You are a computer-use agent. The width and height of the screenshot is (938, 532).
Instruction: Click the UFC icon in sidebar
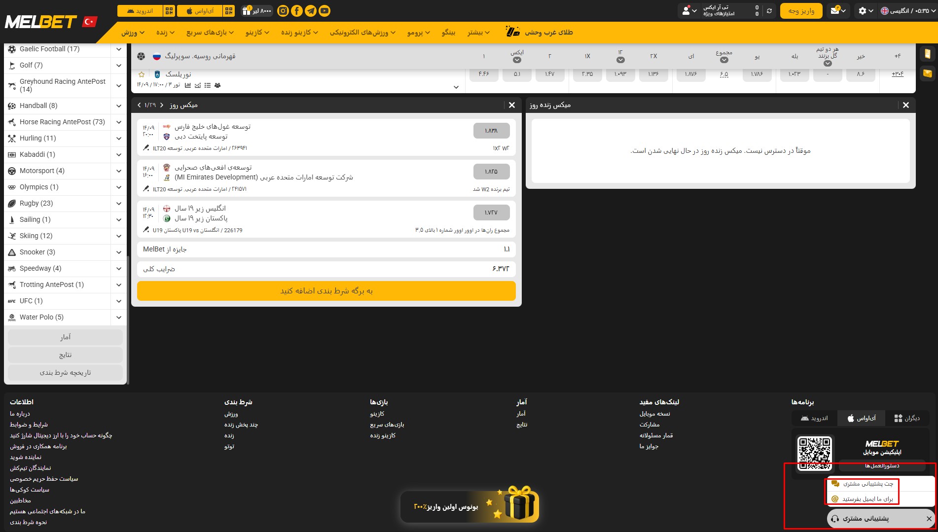(x=12, y=301)
